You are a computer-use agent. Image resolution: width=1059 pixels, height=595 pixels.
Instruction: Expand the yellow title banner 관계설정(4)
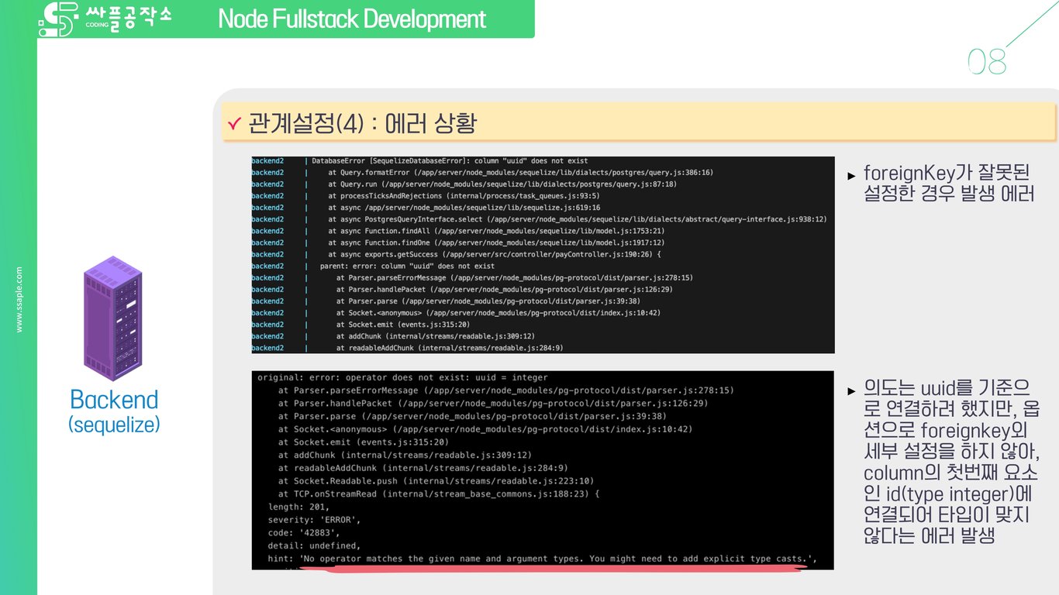[x=636, y=121]
